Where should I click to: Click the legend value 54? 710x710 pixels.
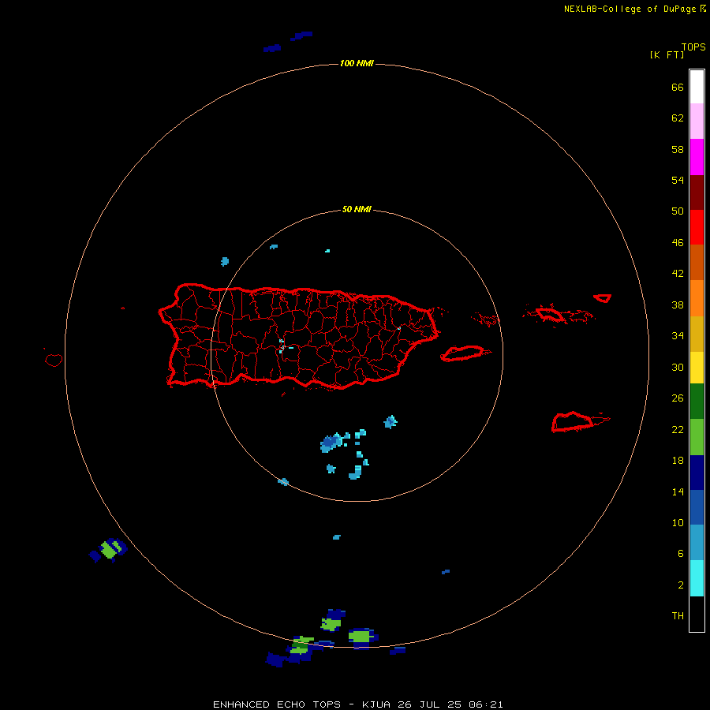(x=678, y=180)
